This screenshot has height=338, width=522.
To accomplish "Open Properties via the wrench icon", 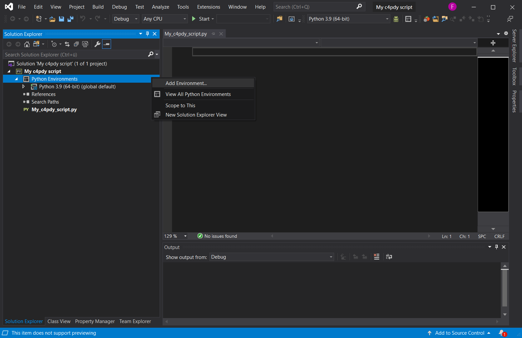I will pos(97,44).
